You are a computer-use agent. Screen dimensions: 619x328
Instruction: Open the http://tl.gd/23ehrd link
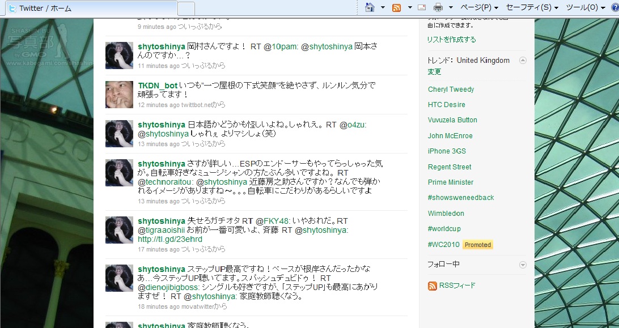[169, 239]
